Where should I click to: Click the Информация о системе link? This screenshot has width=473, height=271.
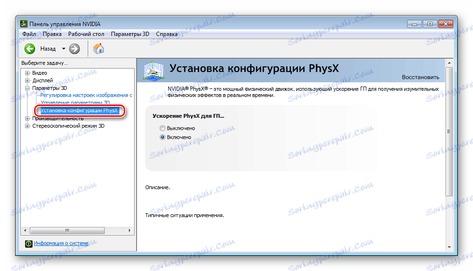click(61, 243)
